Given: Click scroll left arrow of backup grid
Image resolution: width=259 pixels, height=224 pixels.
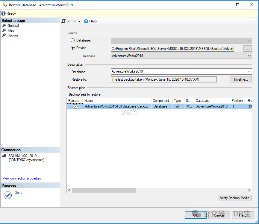Looking at the screenshot, I should (69, 191).
